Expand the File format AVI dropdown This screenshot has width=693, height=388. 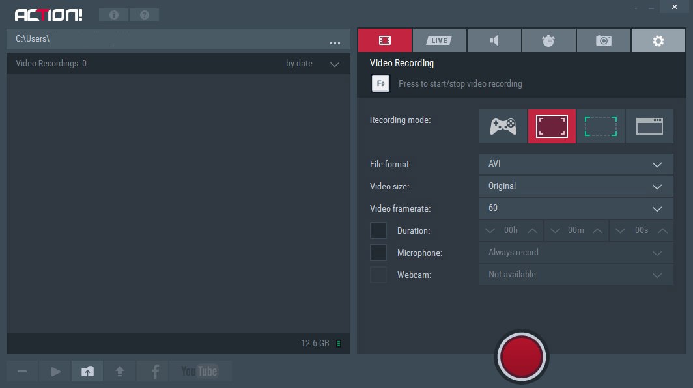[576, 164]
